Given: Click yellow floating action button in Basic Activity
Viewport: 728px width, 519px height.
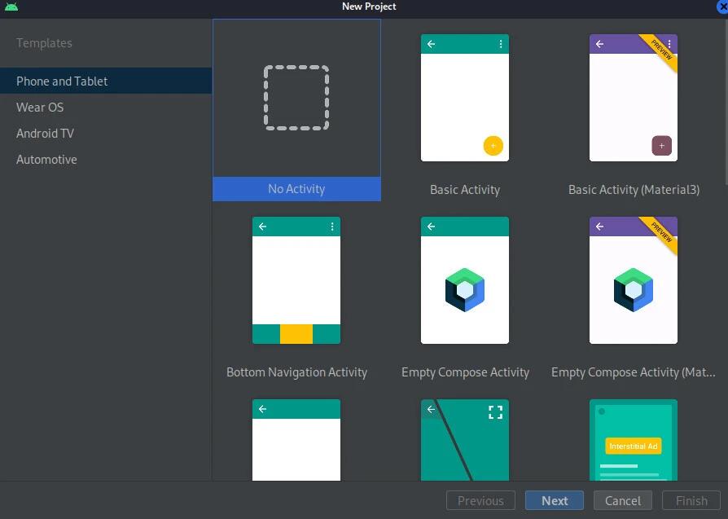Looking at the screenshot, I should (493, 146).
